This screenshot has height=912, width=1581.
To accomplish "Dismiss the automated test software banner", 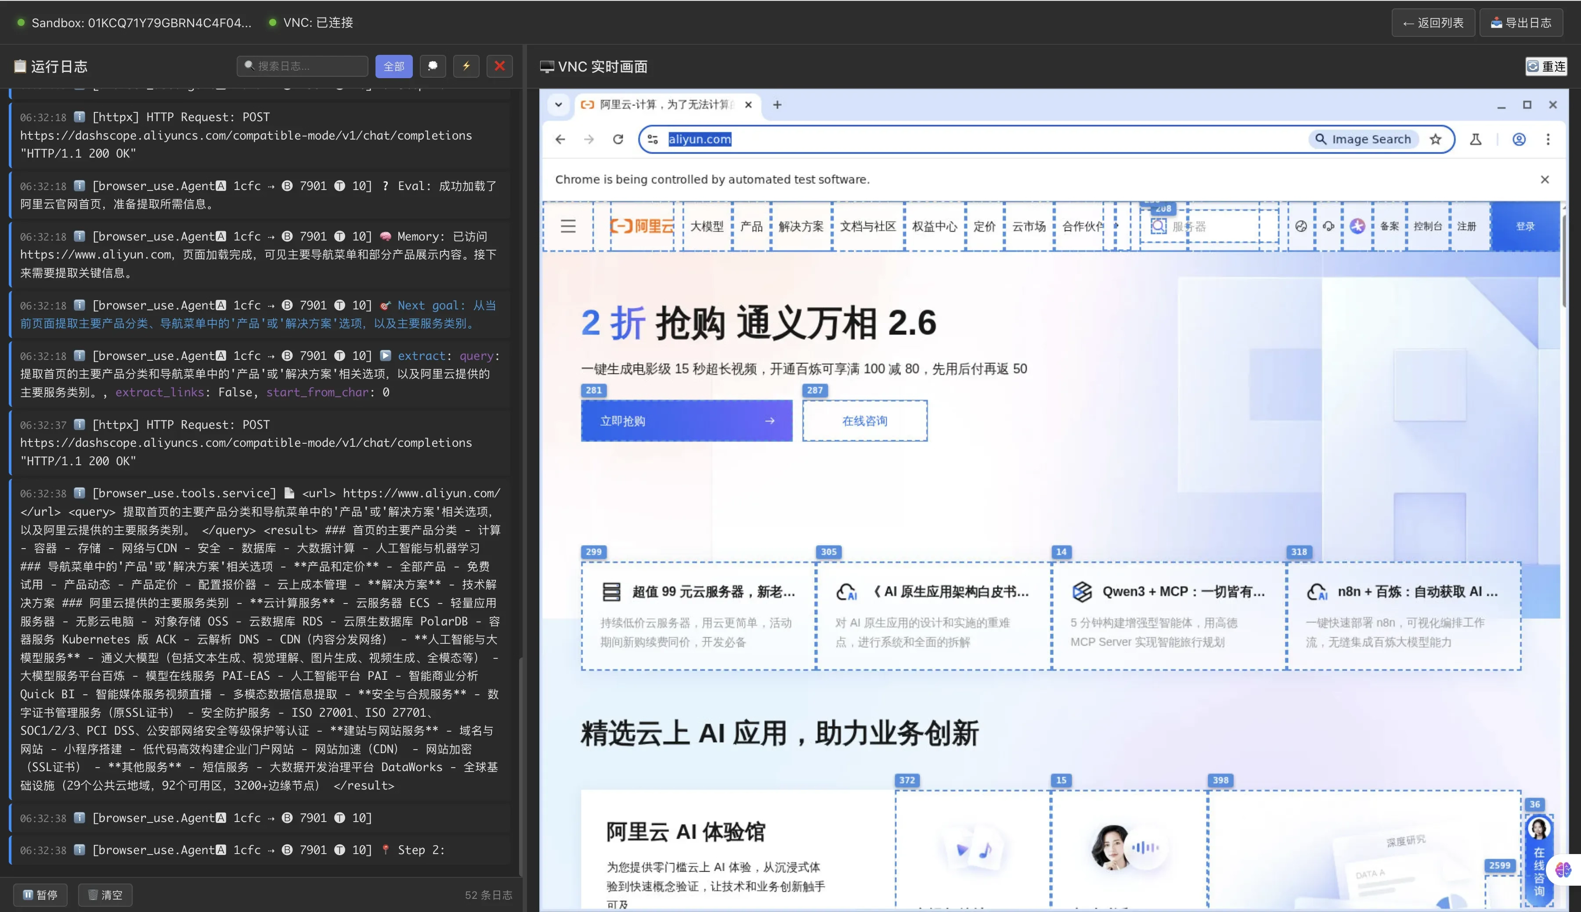I will 1545,180.
